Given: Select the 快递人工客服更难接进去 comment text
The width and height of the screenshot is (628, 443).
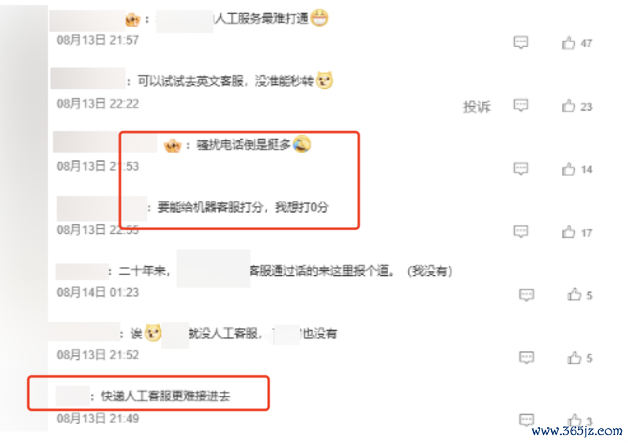Looking at the screenshot, I should pos(166,396).
